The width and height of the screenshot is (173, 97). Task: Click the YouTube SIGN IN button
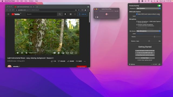[82, 14]
